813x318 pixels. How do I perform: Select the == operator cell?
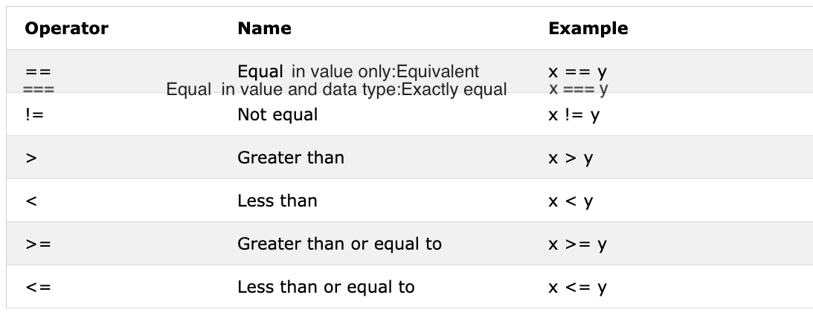pyautogui.click(x=38, y=72)
